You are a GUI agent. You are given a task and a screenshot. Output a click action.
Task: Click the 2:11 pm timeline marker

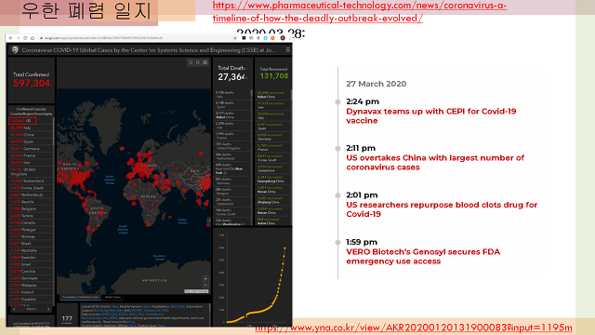337,149
